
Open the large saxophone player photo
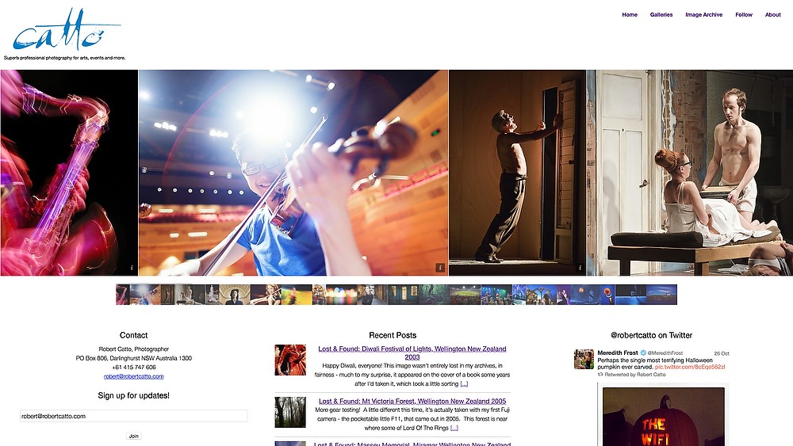[69, 173]
